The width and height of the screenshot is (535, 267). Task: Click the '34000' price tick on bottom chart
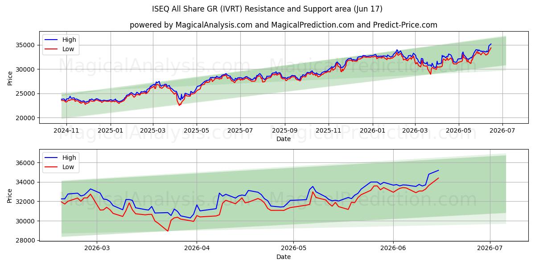(x=26, y=182)
